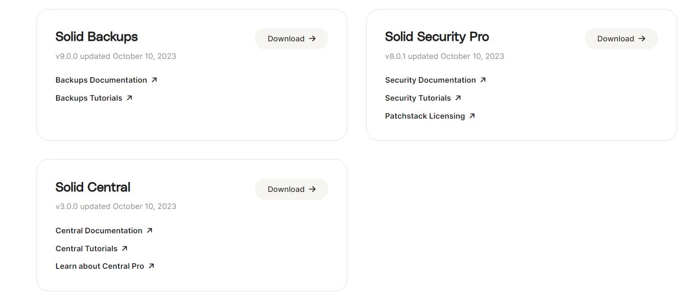
Task: Click the external link arrow beside Learn about Central Pro
Action: click(151, 265)
